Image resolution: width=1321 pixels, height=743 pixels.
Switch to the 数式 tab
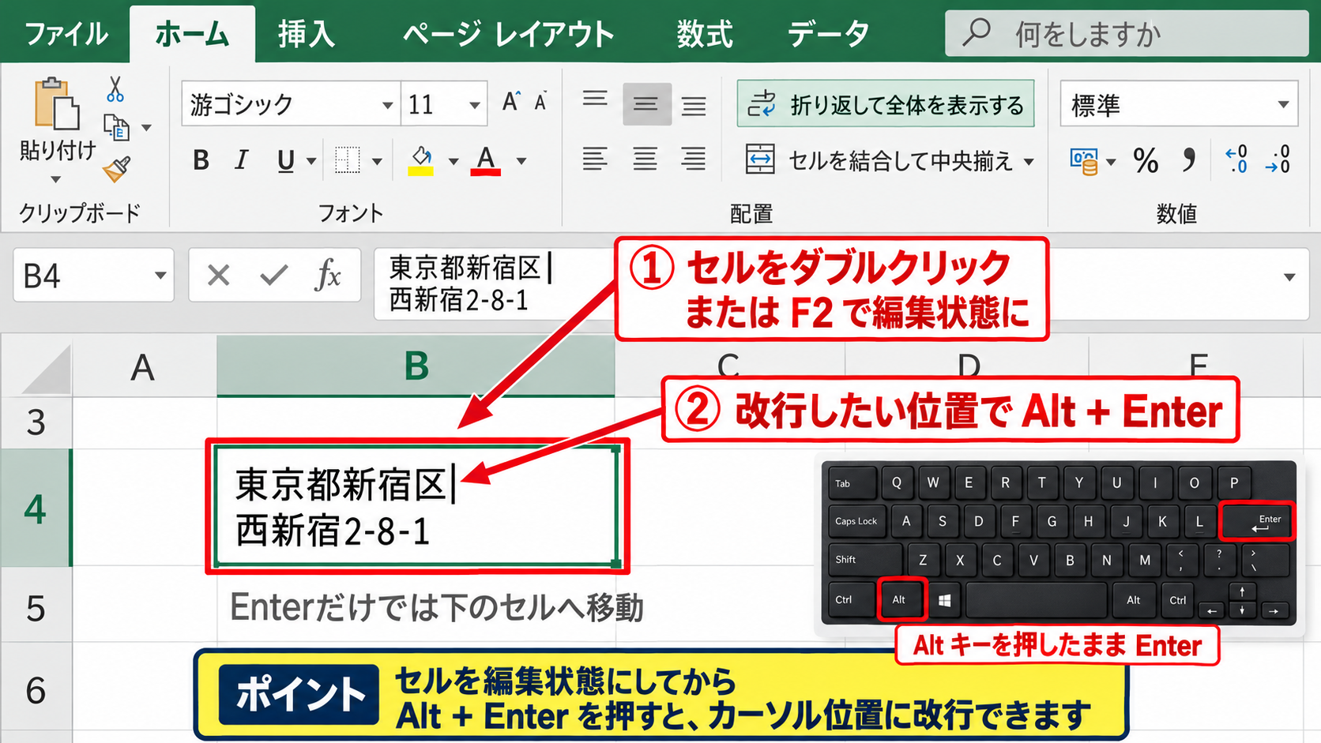(705, 34)
